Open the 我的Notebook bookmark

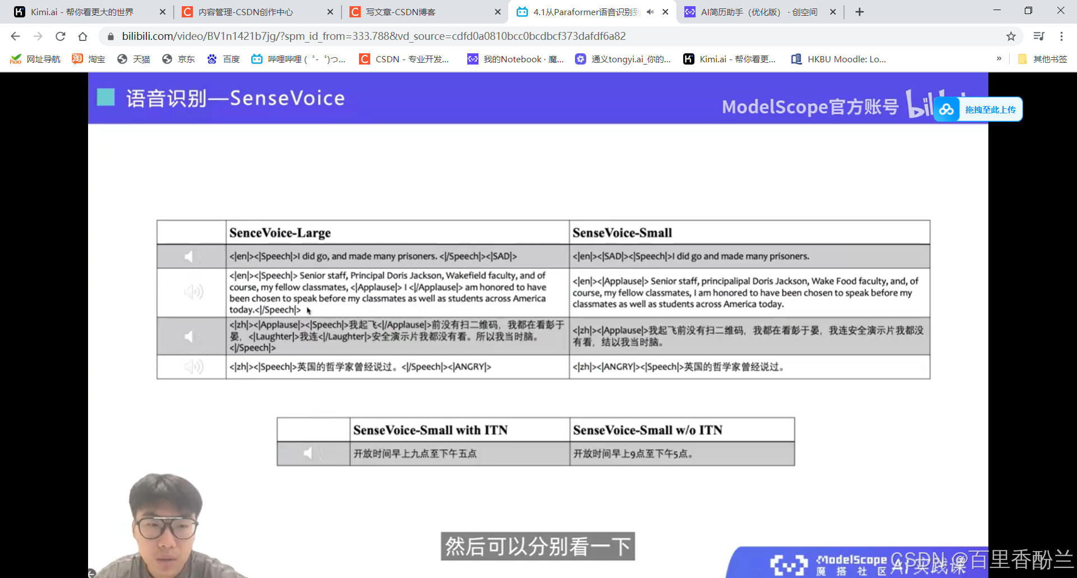point(516,59)
